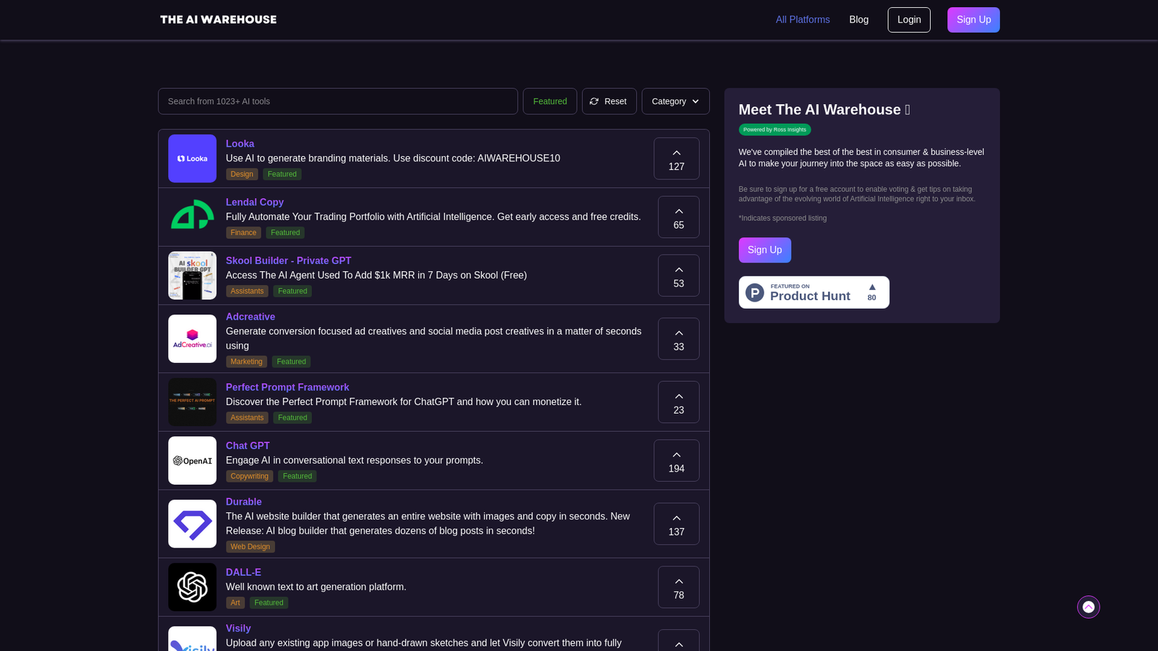The image size is (1158, 651).
Task: Open the Chat GPT listing title
Action: pos(248,446)
